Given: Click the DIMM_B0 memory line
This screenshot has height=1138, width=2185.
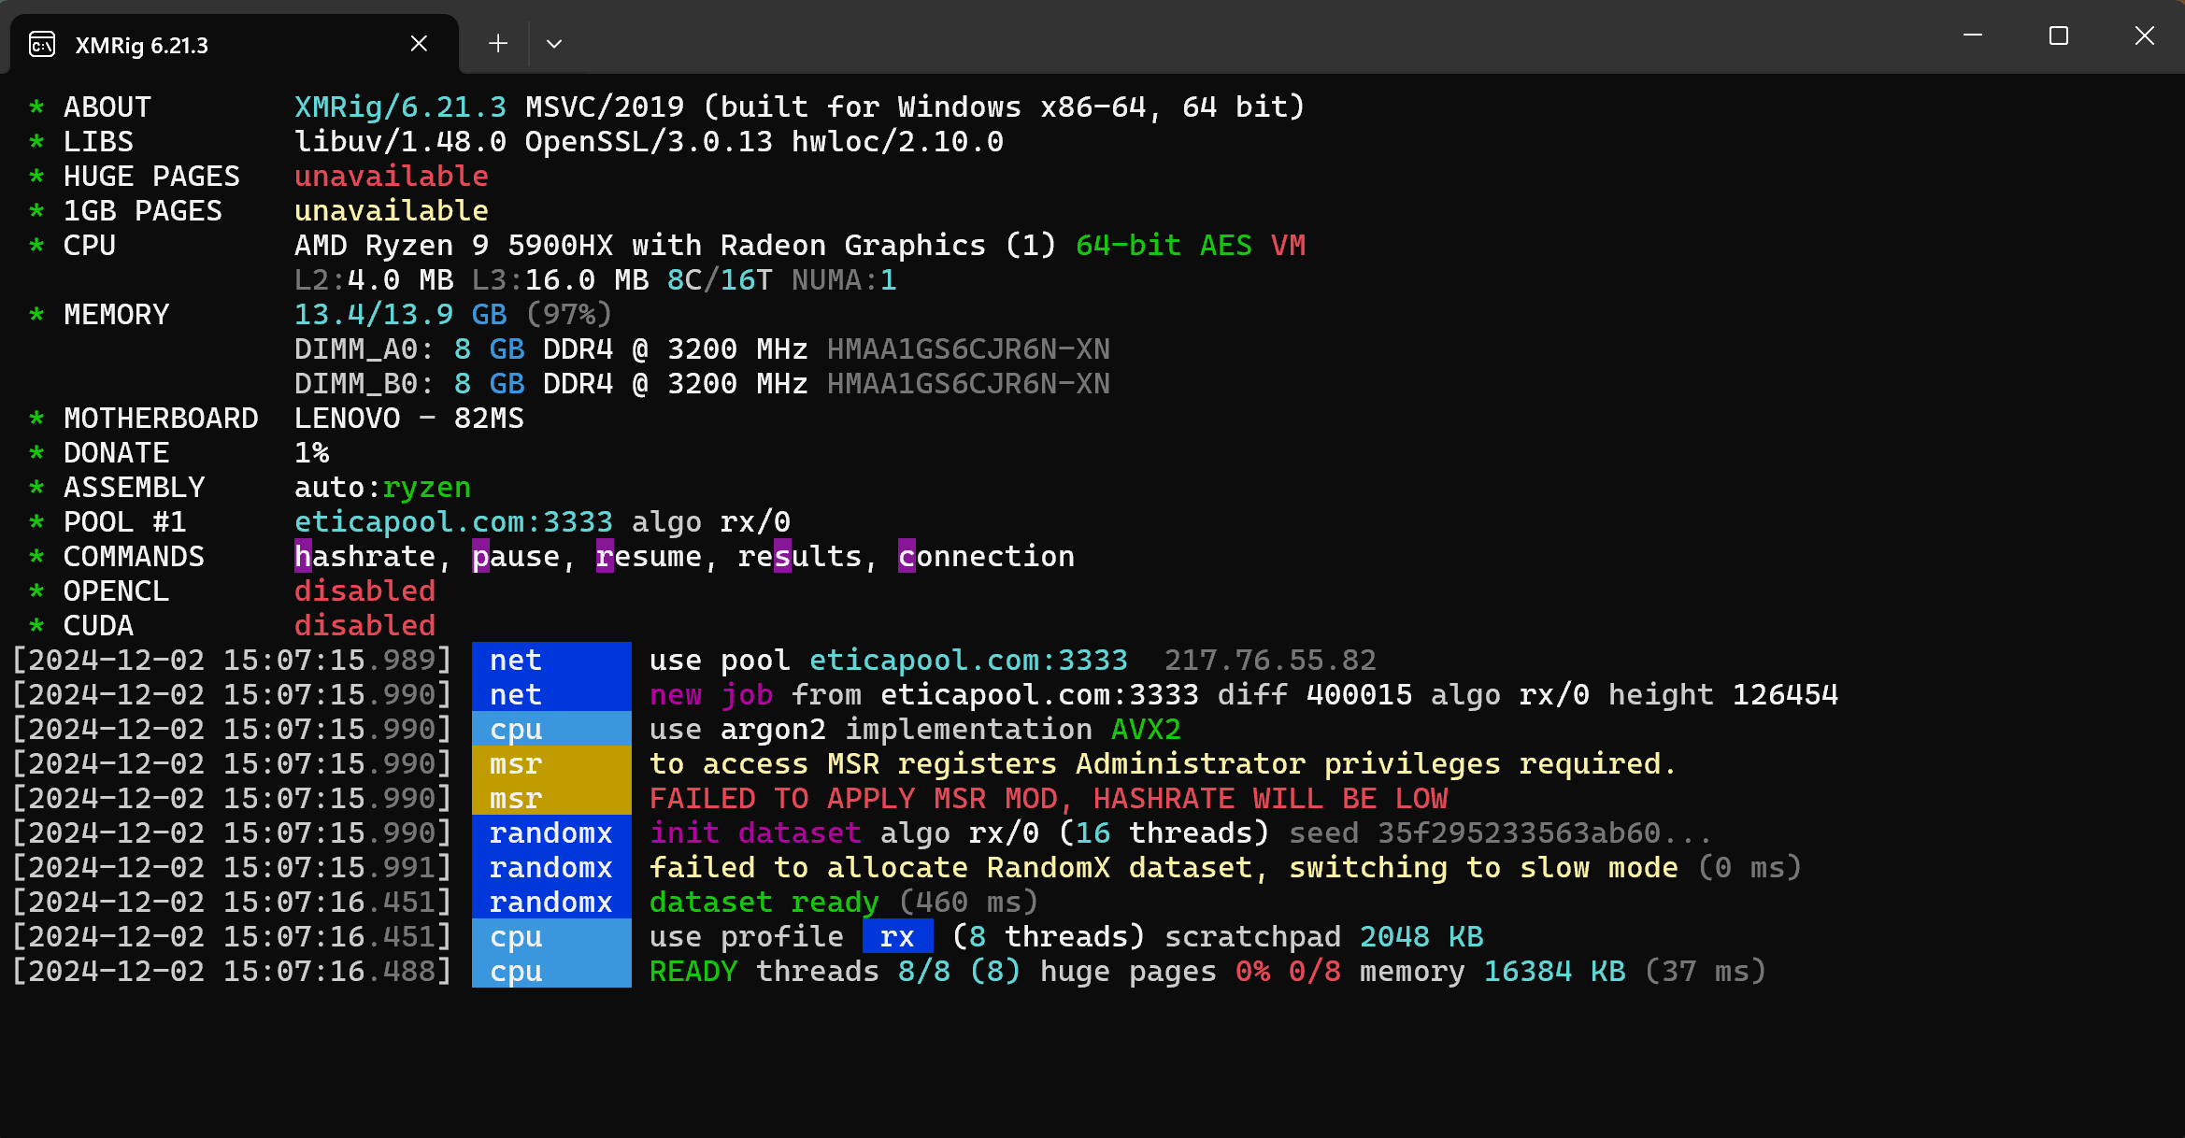Looking at the screenshot, I should 702,384.
